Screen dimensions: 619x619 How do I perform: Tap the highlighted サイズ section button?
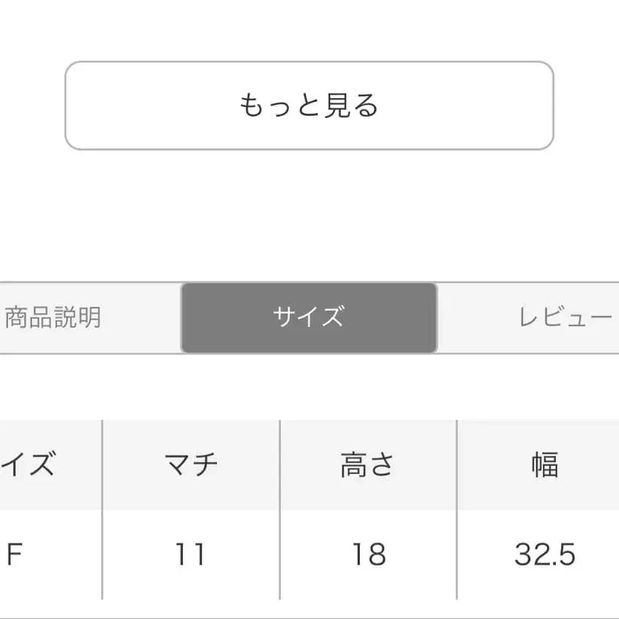309,317
